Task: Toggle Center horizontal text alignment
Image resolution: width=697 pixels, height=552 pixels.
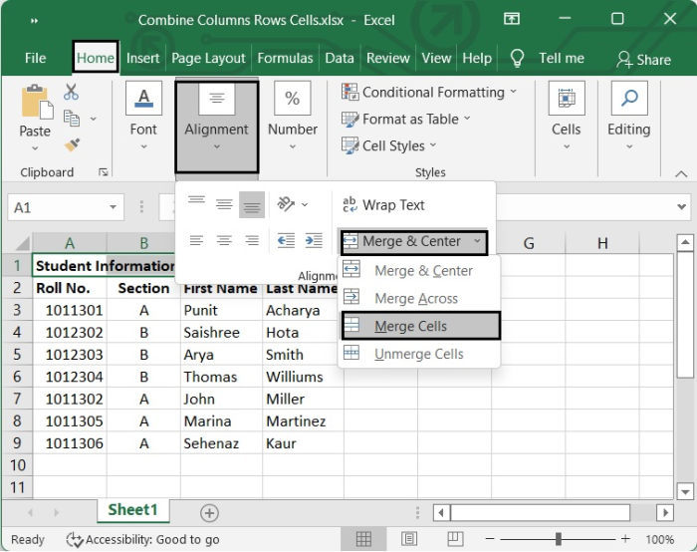Action: click(224, 240)
